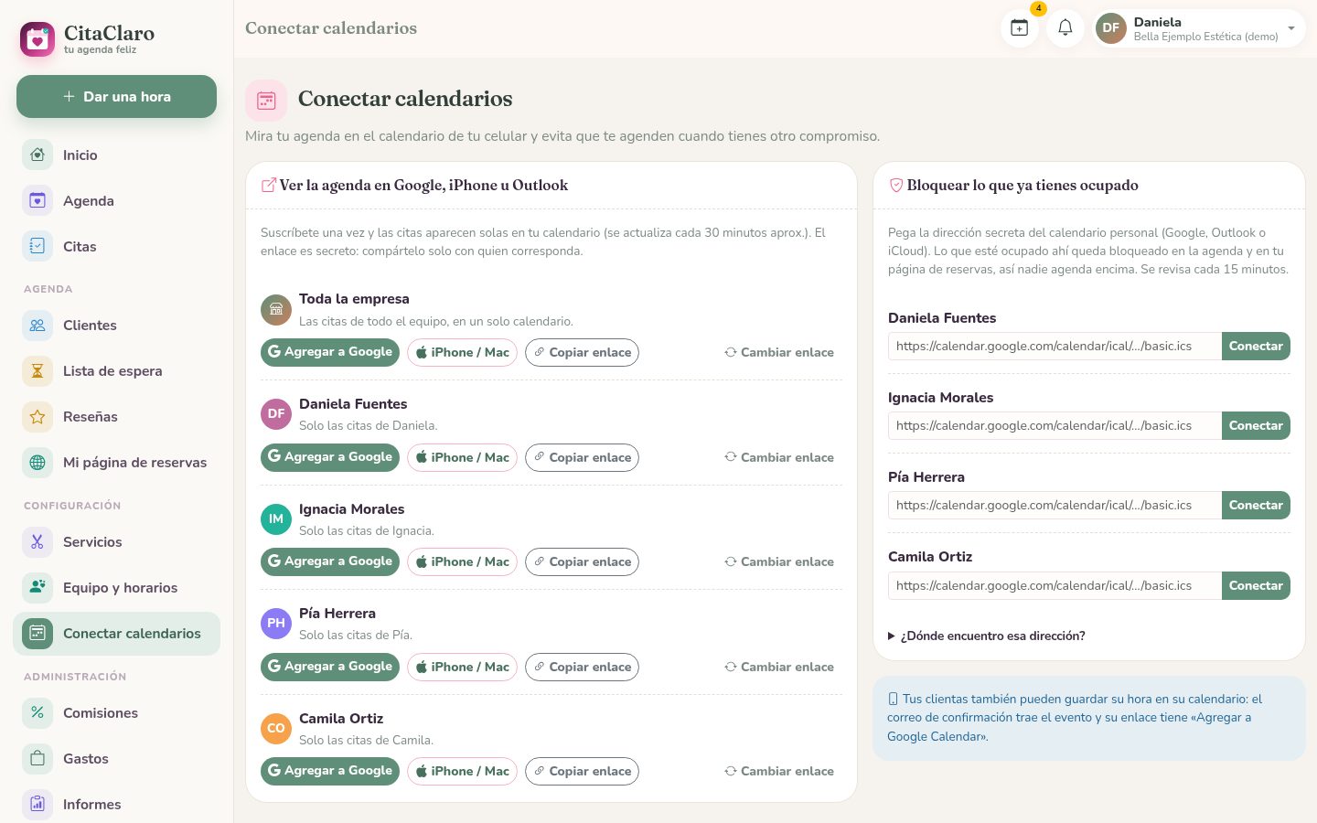Open the Inicio home icon

(x=37, y=155)
